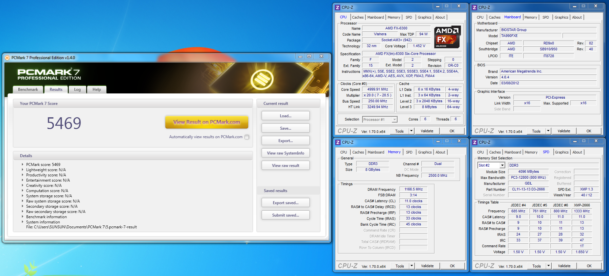Click the result file path text
The image size is (609, 276).
[82, 227]
